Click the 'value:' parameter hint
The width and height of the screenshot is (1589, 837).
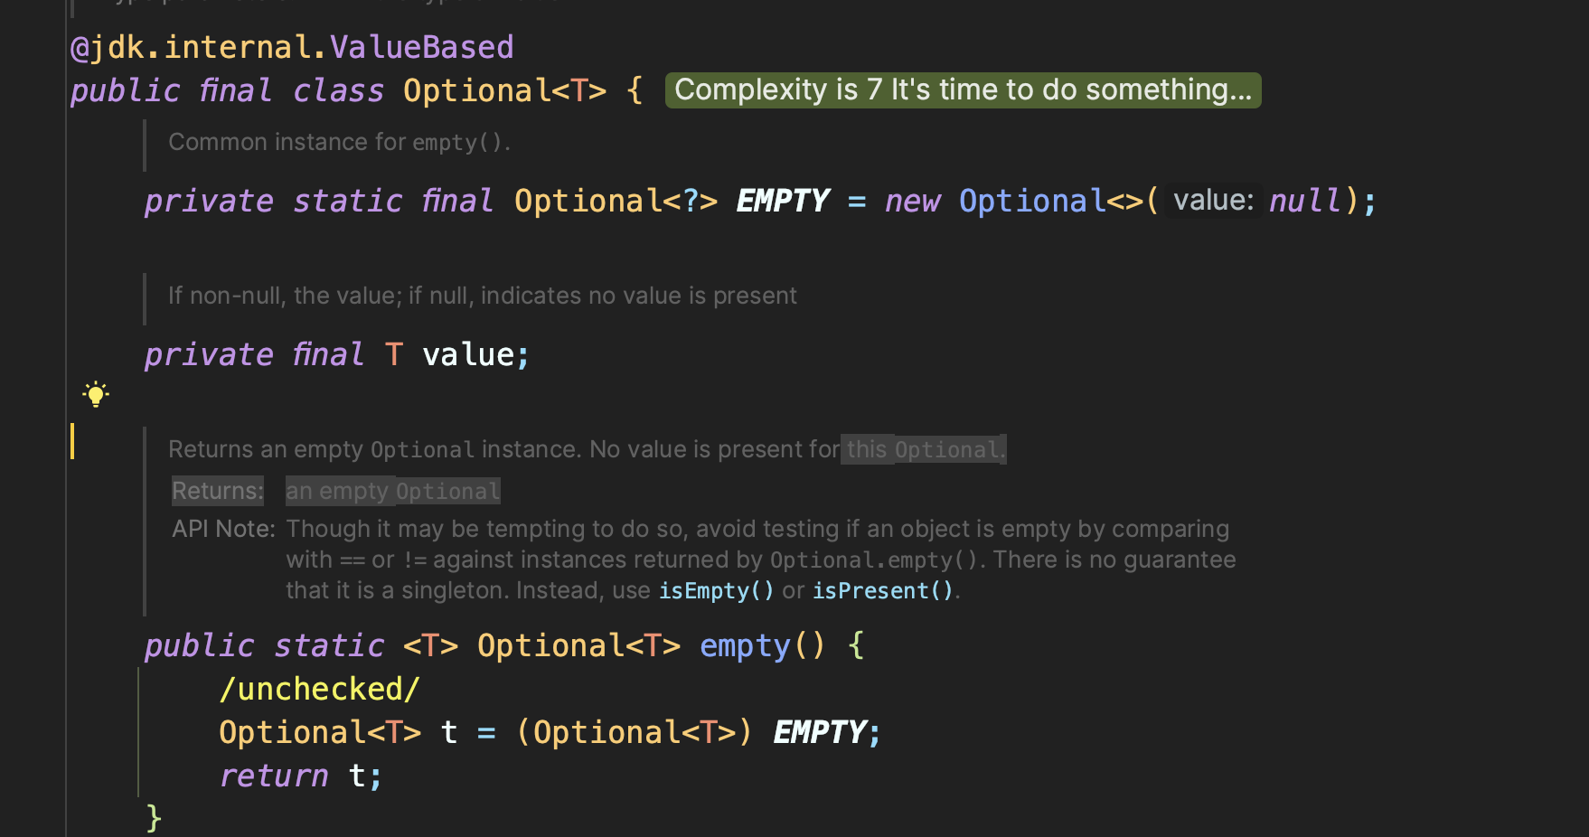pos(1213,201)
